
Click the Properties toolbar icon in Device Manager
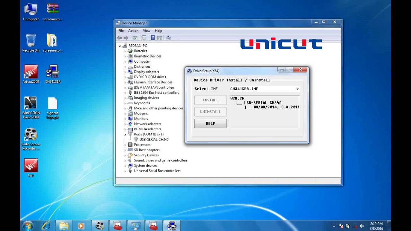click(144, 38)
